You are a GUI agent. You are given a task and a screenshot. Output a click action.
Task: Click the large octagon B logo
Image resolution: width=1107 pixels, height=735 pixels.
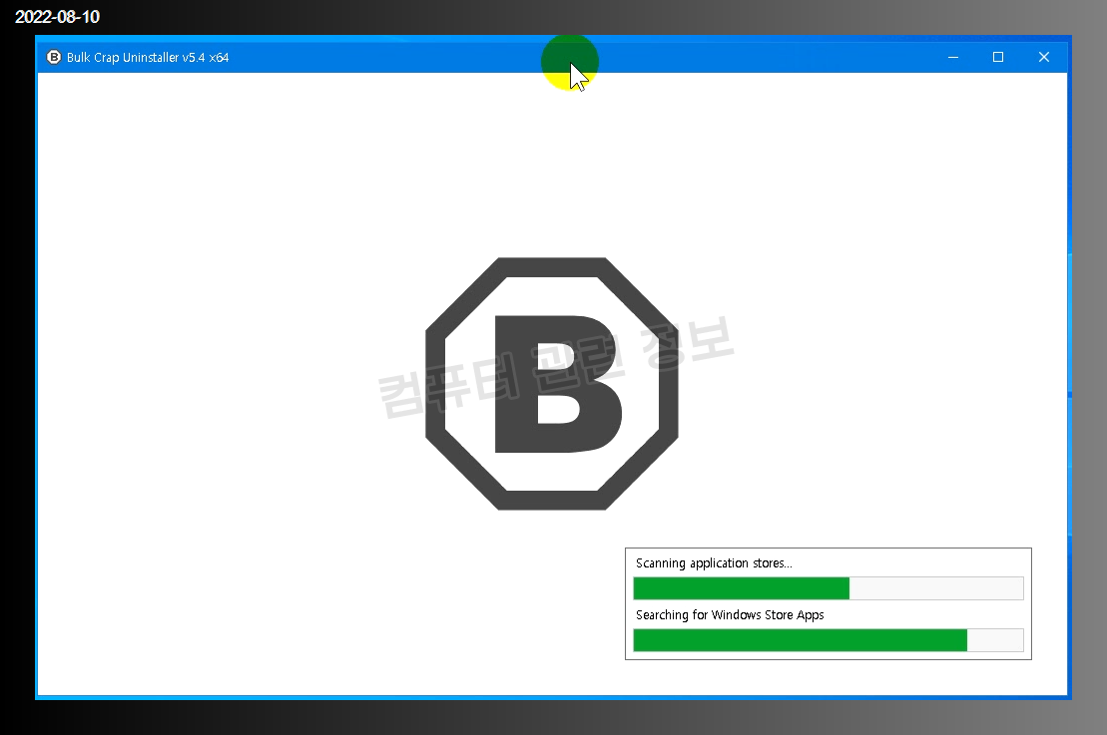pyautogui.click(x=551, y=384)
